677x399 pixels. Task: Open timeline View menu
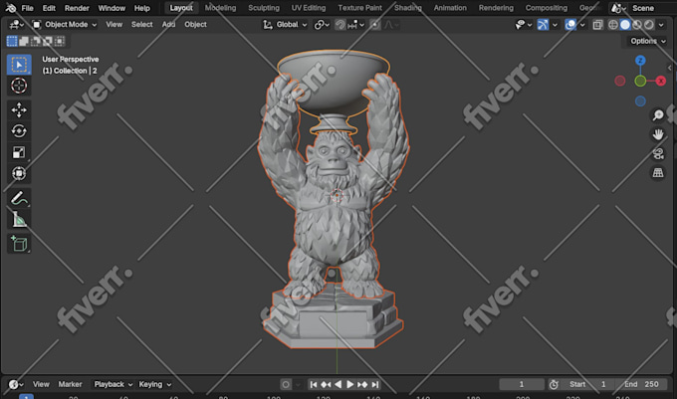click(x=41, y=384)
